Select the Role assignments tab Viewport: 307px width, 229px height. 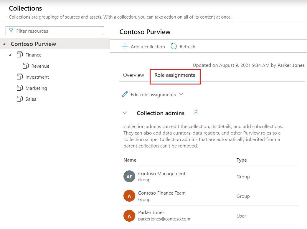click(x=175, y=75)
